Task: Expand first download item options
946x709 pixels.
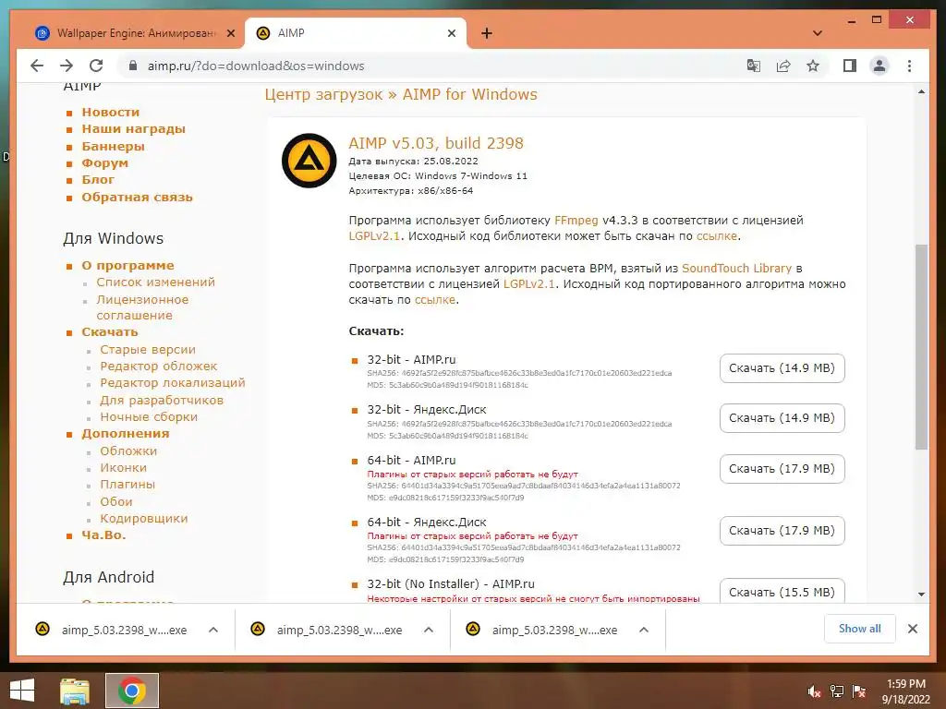Action: point(213,630)
